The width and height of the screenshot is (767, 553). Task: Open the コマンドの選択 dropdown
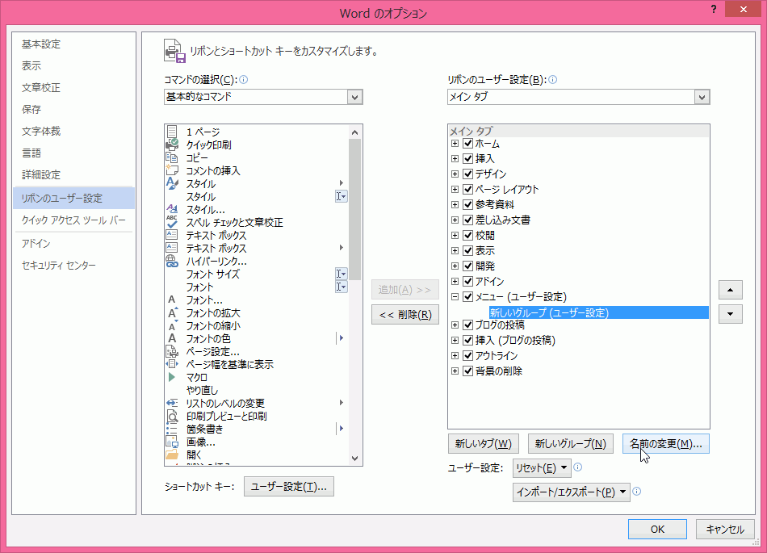click(355, 97)
